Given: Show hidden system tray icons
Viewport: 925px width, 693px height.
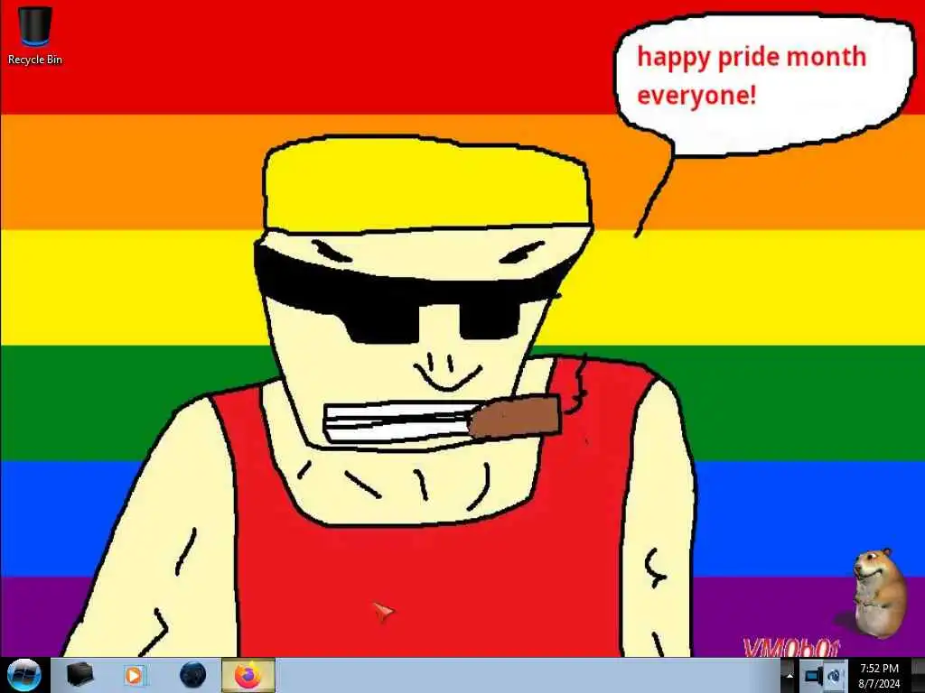Looking at the screenshot, I should click(x=790, y=676).
